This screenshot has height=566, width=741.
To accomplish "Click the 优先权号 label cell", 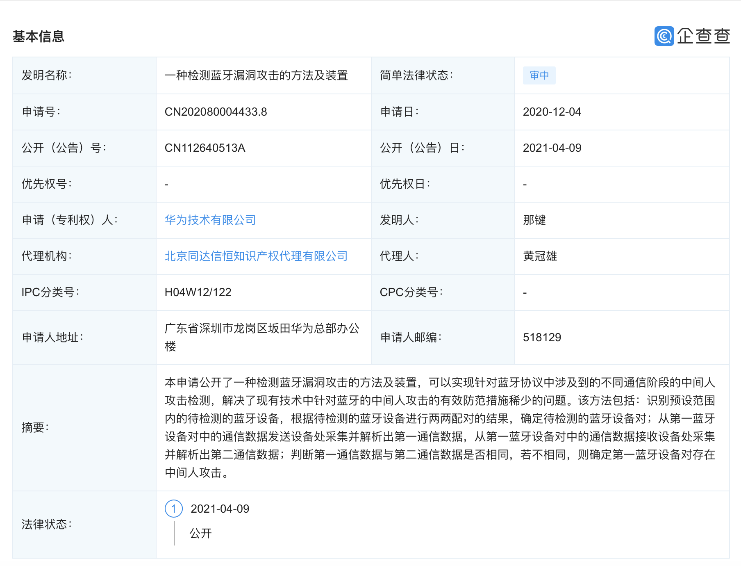I will [84, 184].
